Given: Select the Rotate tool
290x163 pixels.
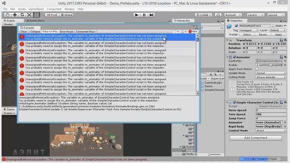Looking at the screenshot, I should (x=22, y=15).
